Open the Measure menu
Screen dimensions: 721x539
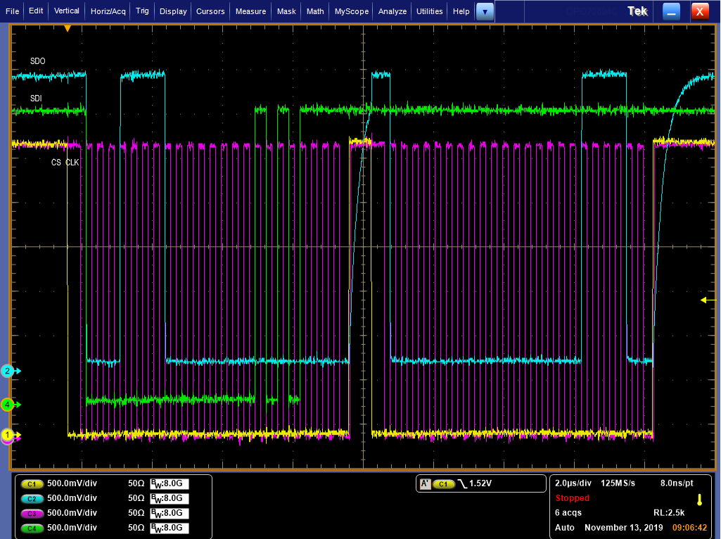[x=250, y=11]
